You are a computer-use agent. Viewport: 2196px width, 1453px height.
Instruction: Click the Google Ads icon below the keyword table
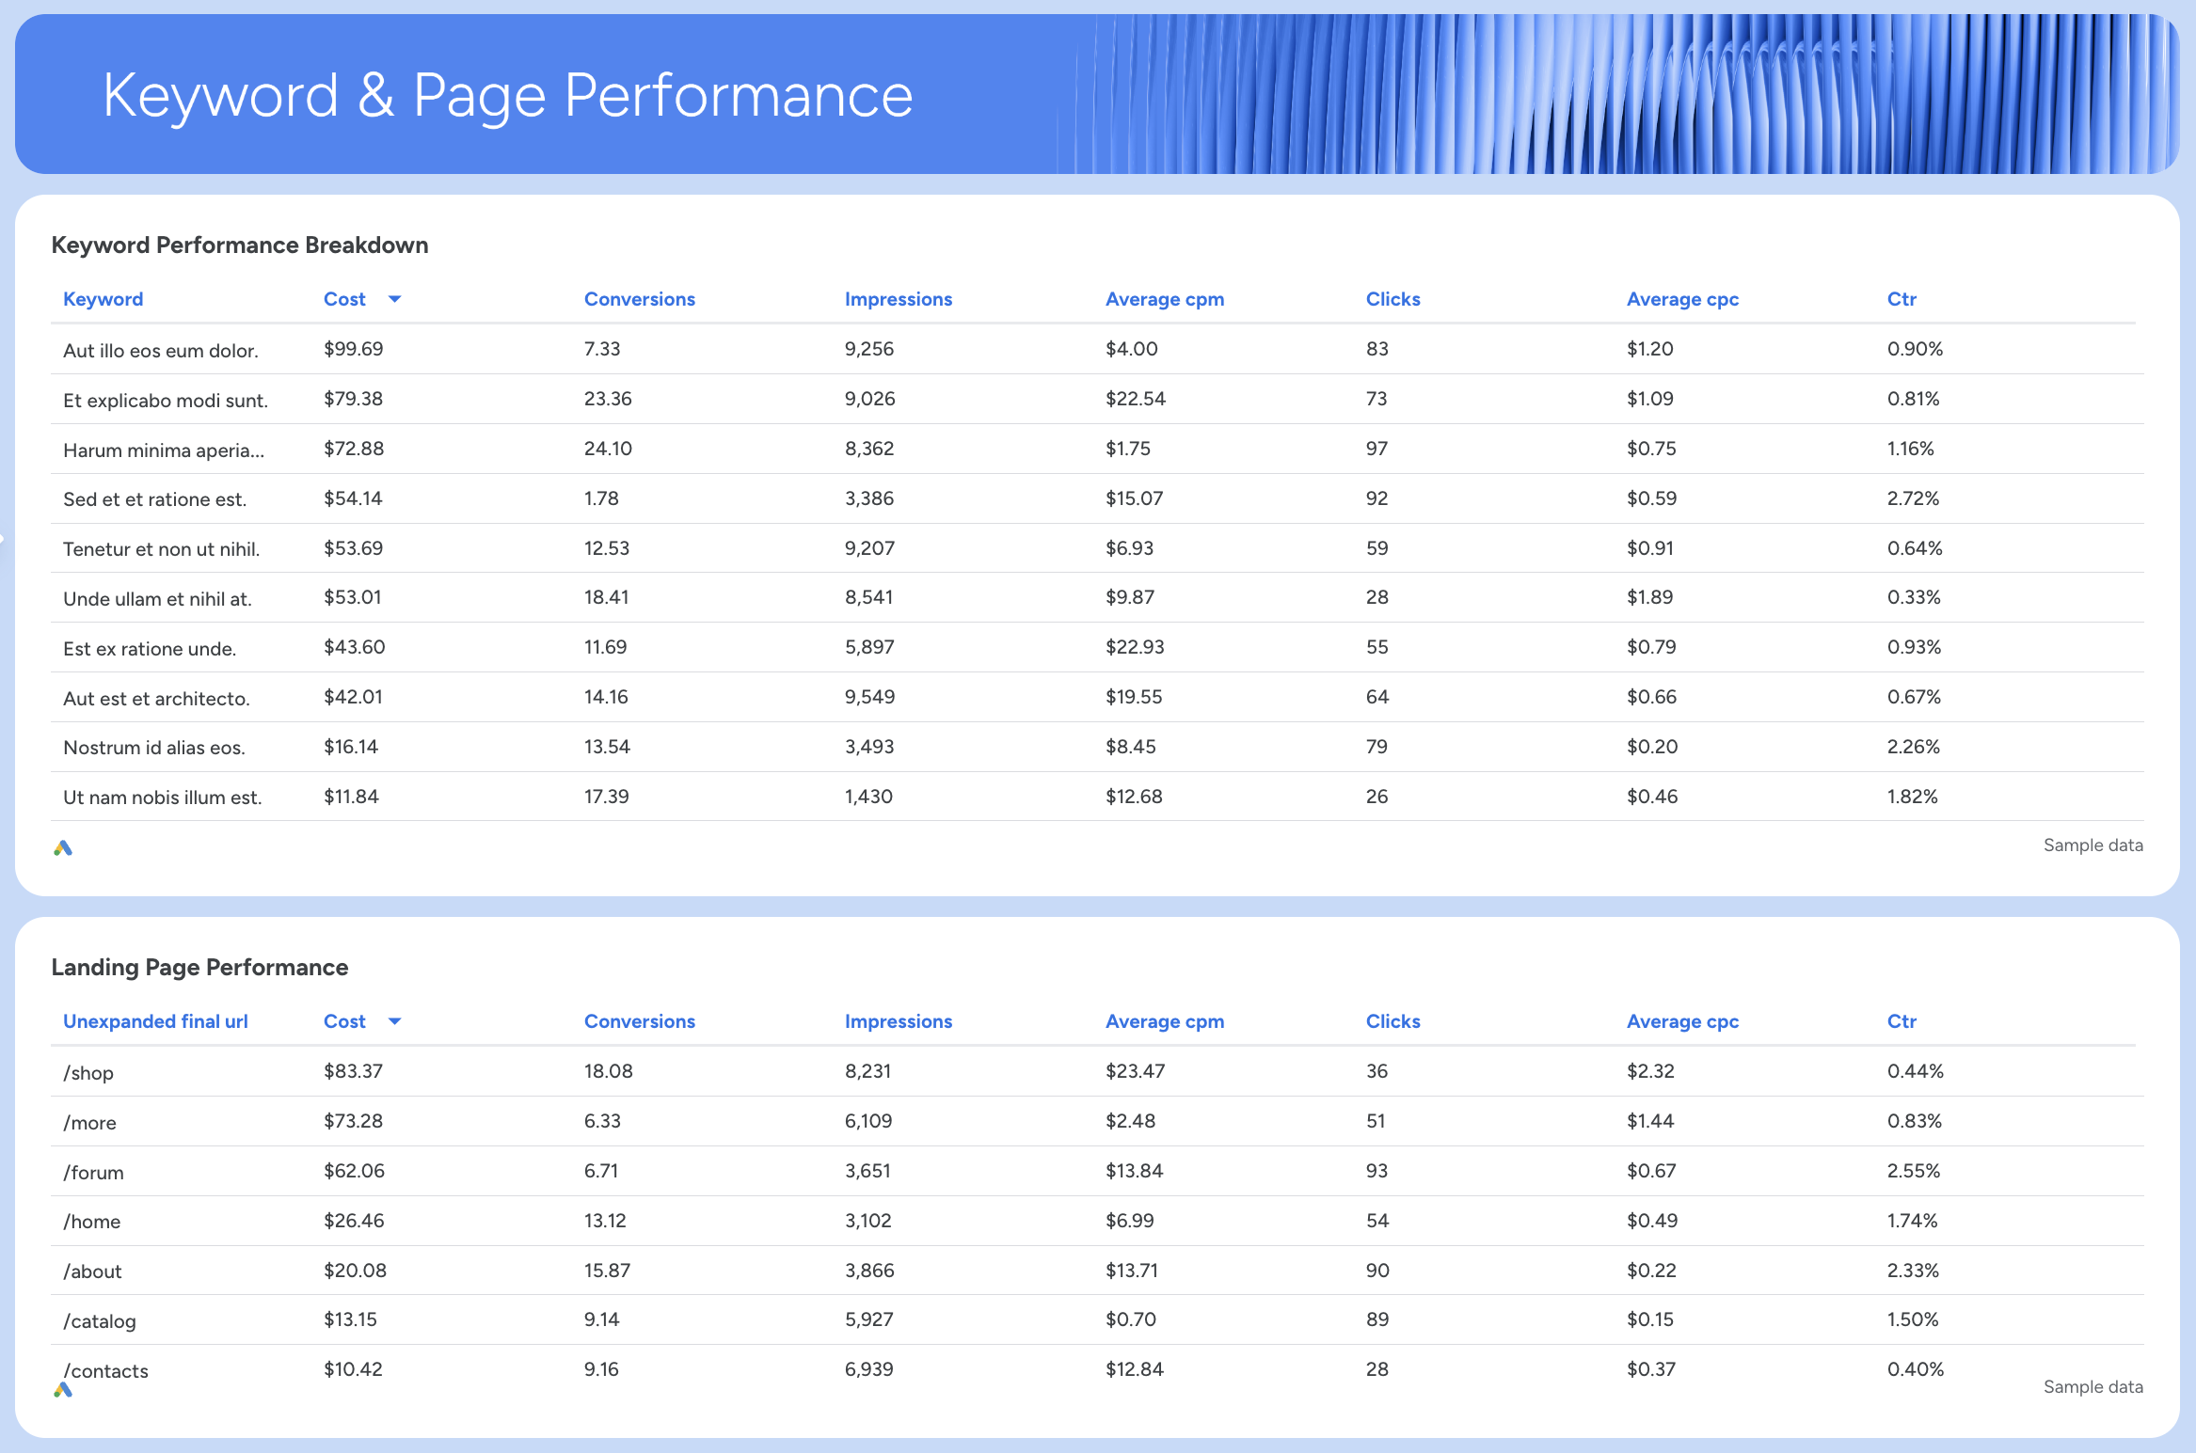[x=63, y=846]
